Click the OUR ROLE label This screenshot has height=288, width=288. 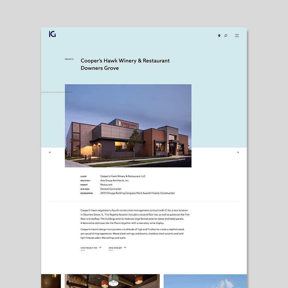[x=85, y=189]
